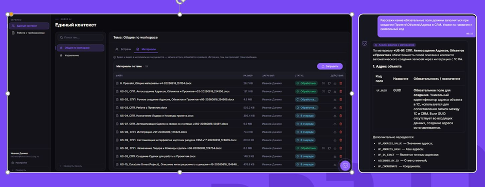
Task: Switch to the Материалы tab
Action: click(146, 49)
